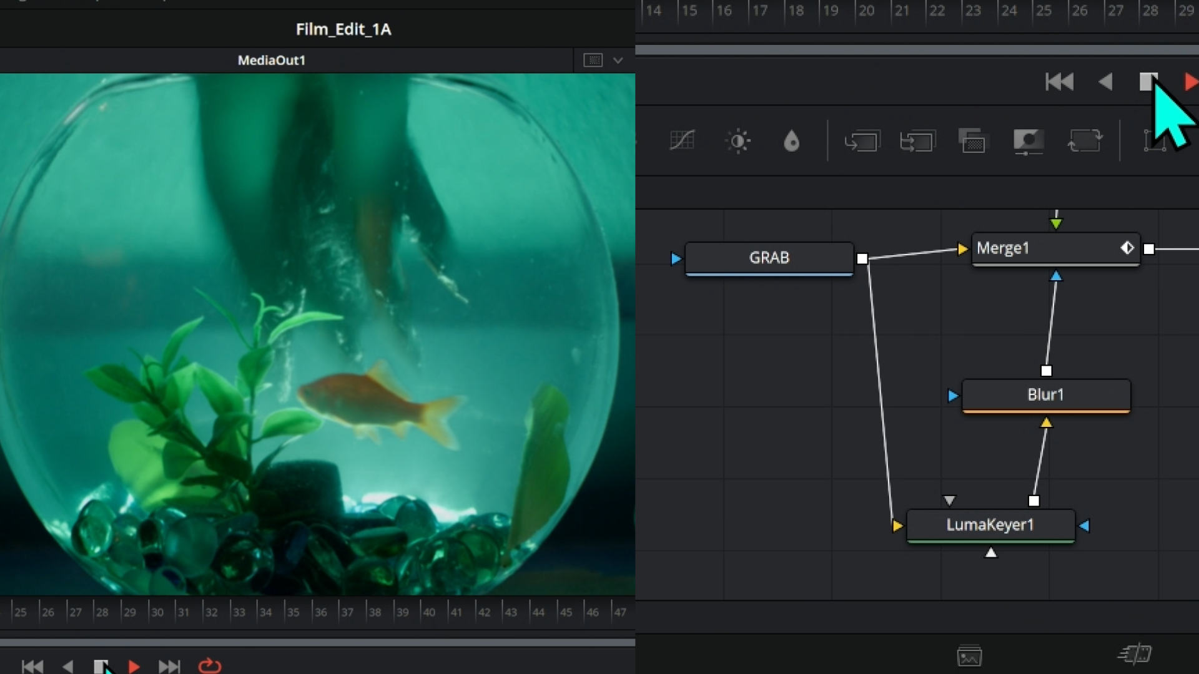Add a Color Curves tool from toolbar
This screenshot has height=674, width=1199.
pos(682,140)
